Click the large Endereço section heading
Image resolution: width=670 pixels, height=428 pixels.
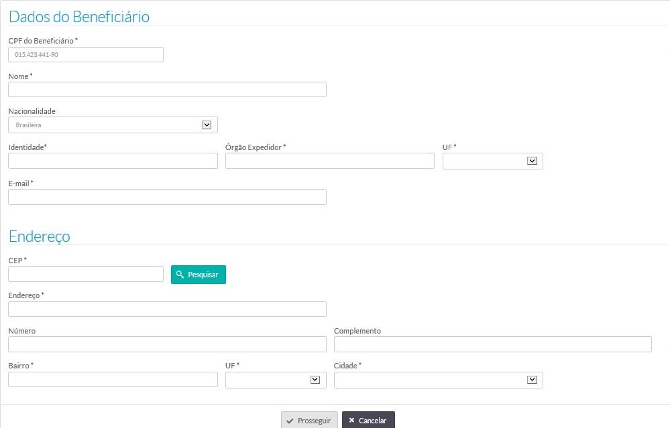40,236
